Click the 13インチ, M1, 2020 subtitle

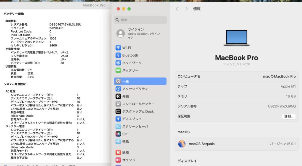pos(237,64)
